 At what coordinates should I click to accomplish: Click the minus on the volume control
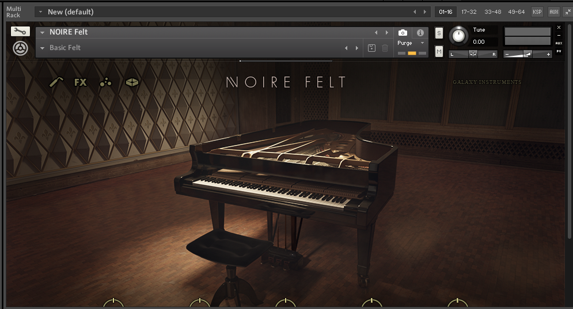coord(507,54)
